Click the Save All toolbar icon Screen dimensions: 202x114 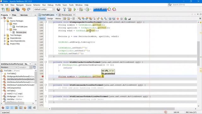[18, 9]
